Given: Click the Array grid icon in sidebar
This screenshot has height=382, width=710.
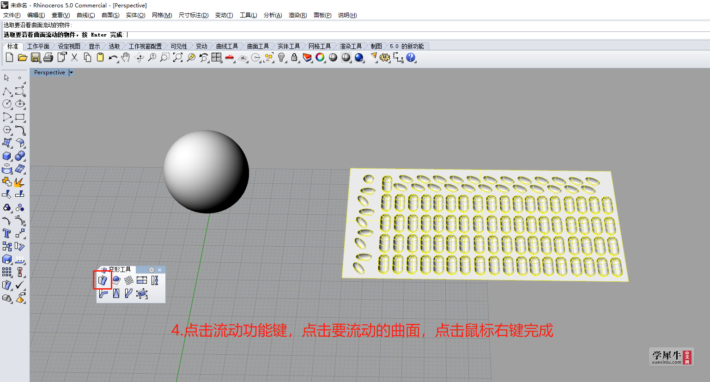Looking at the screenshot, I should (x=7, y=272).
